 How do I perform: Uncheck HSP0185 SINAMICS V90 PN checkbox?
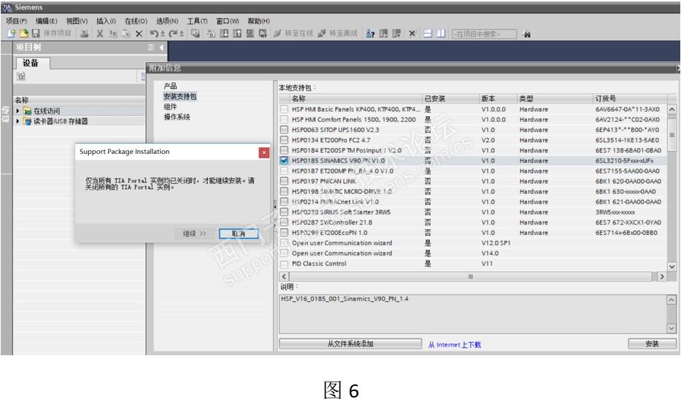284,160
